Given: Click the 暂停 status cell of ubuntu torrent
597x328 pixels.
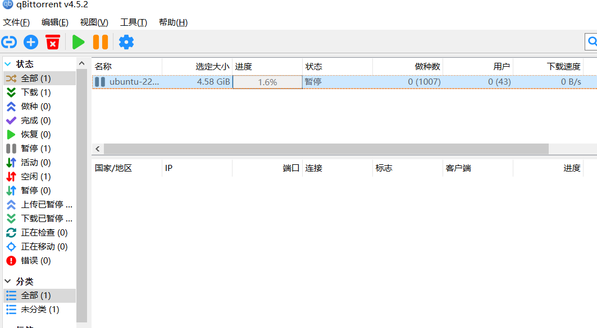Looking at the screenshot, I should click(x=338, y=82).
